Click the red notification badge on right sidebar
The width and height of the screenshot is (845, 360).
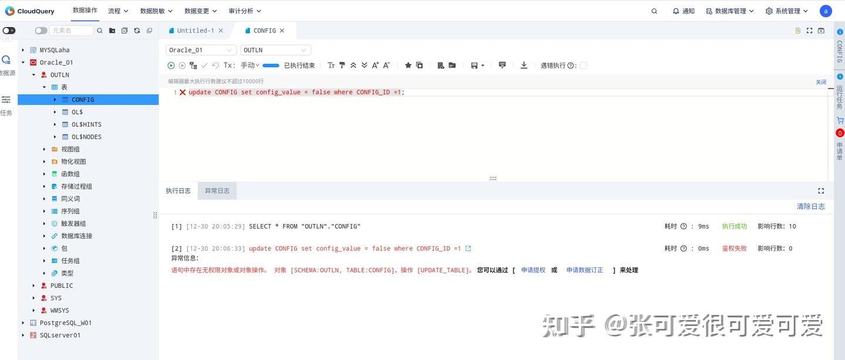pos(839,132)
